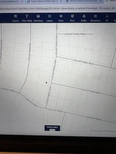Click the Filter Table funnel icon
116x154 pixels.
(27, 16)
